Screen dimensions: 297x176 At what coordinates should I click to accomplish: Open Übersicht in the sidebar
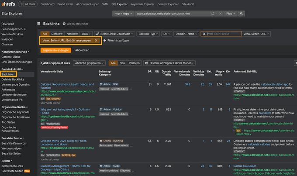(x=7, y=24)
